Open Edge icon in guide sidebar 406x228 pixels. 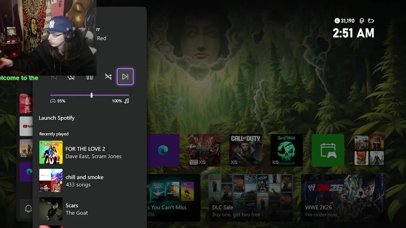coord(26,172)
